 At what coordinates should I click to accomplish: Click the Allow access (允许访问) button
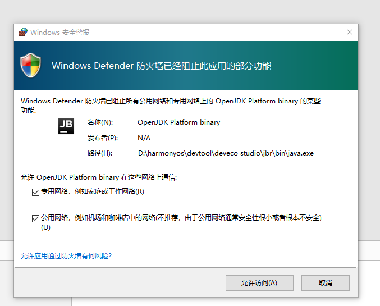(x=259, y=283)
